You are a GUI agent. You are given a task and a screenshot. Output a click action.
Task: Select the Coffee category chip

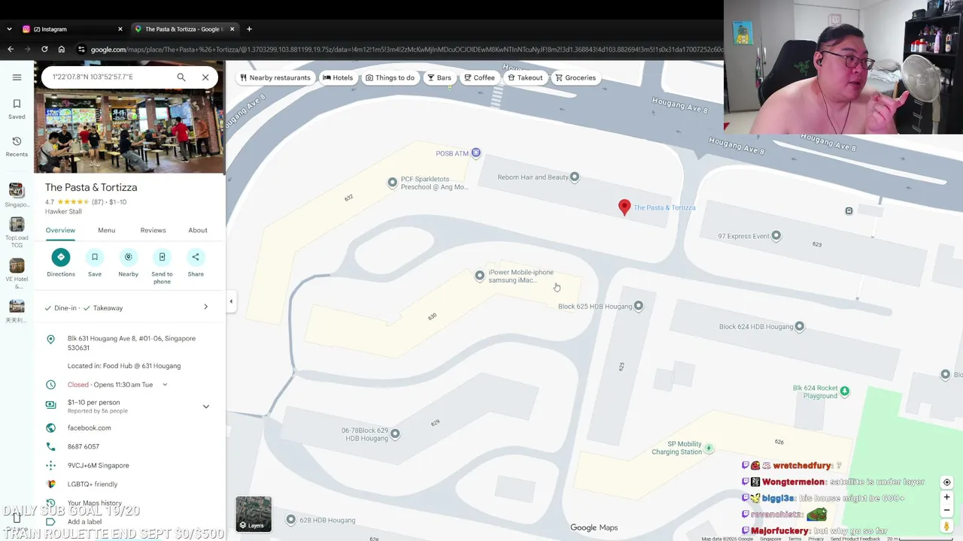tap(479, 77)
